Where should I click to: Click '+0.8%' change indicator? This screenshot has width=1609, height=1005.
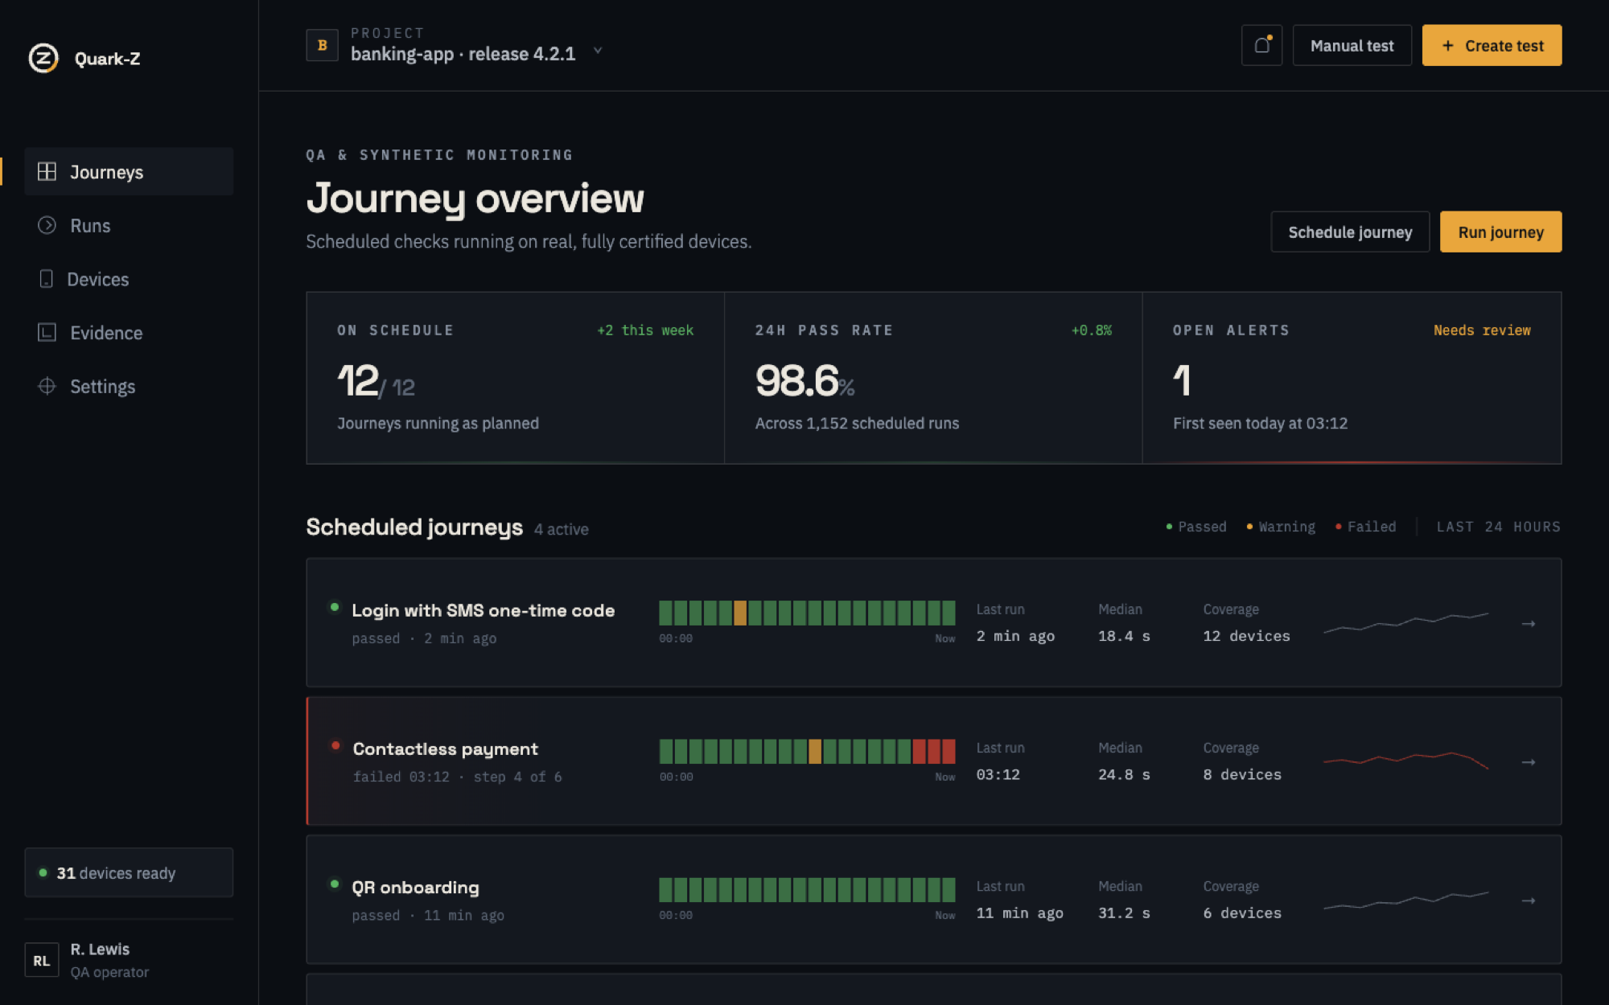click(1091, 330)
